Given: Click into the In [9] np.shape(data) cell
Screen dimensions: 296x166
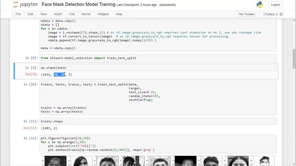Looking at the screenshot, I should click(158, 68).
